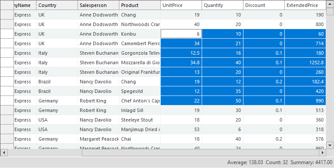The height and width of the screenshot is (168, 334).
Task: Select the Chef Anton's Cajun cell
Action: pyautogui.click(x=139, y=101)
